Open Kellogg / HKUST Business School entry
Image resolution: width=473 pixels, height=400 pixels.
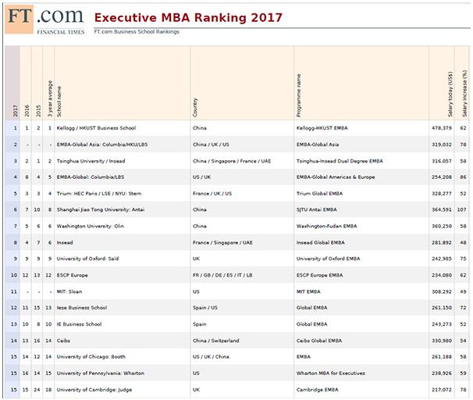96,127
